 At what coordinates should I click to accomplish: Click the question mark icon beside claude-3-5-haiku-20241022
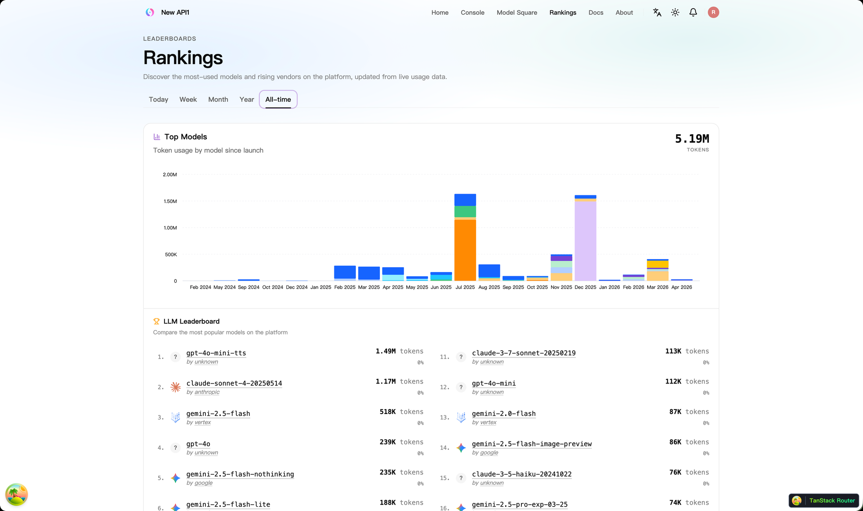[461, 478]
